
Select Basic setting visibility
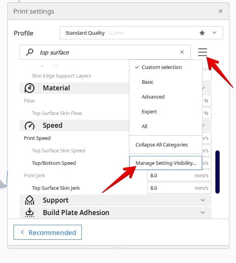148,82
